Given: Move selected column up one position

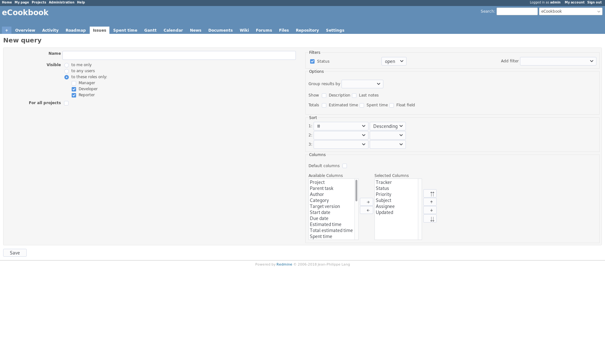Looking at the screenshot, I should [430, 202].
